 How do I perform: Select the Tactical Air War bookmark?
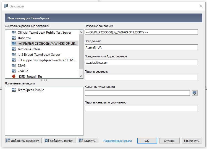coord(44,49)
